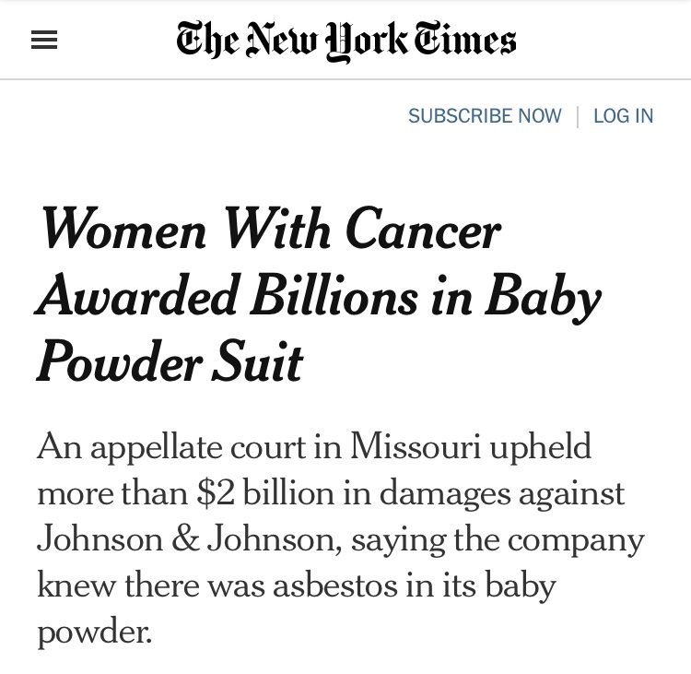
Task: Click the divider between Subscribe and Log In
Action: [578, 116]
